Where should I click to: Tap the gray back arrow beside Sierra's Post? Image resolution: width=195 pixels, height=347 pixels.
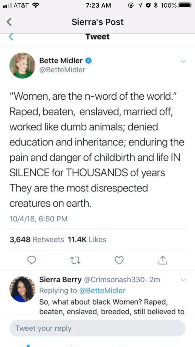tap(9, 22)
